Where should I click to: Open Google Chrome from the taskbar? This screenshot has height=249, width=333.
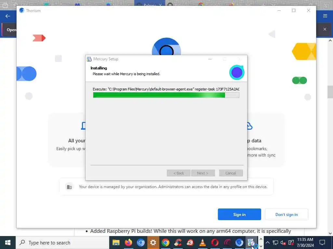point(165,243)
